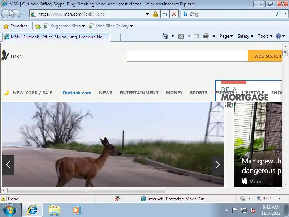
Task: Go to the MONEY section
Action: [x=174, y=93]
